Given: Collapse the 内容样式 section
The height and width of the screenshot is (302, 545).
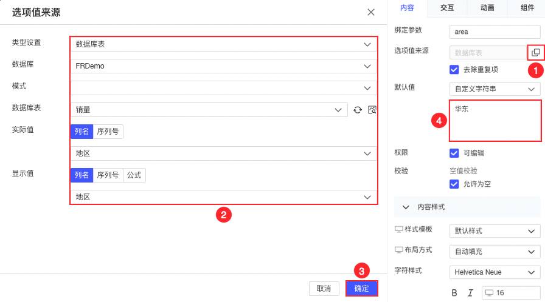Looking at the screenshot, I should coord(406,207).
